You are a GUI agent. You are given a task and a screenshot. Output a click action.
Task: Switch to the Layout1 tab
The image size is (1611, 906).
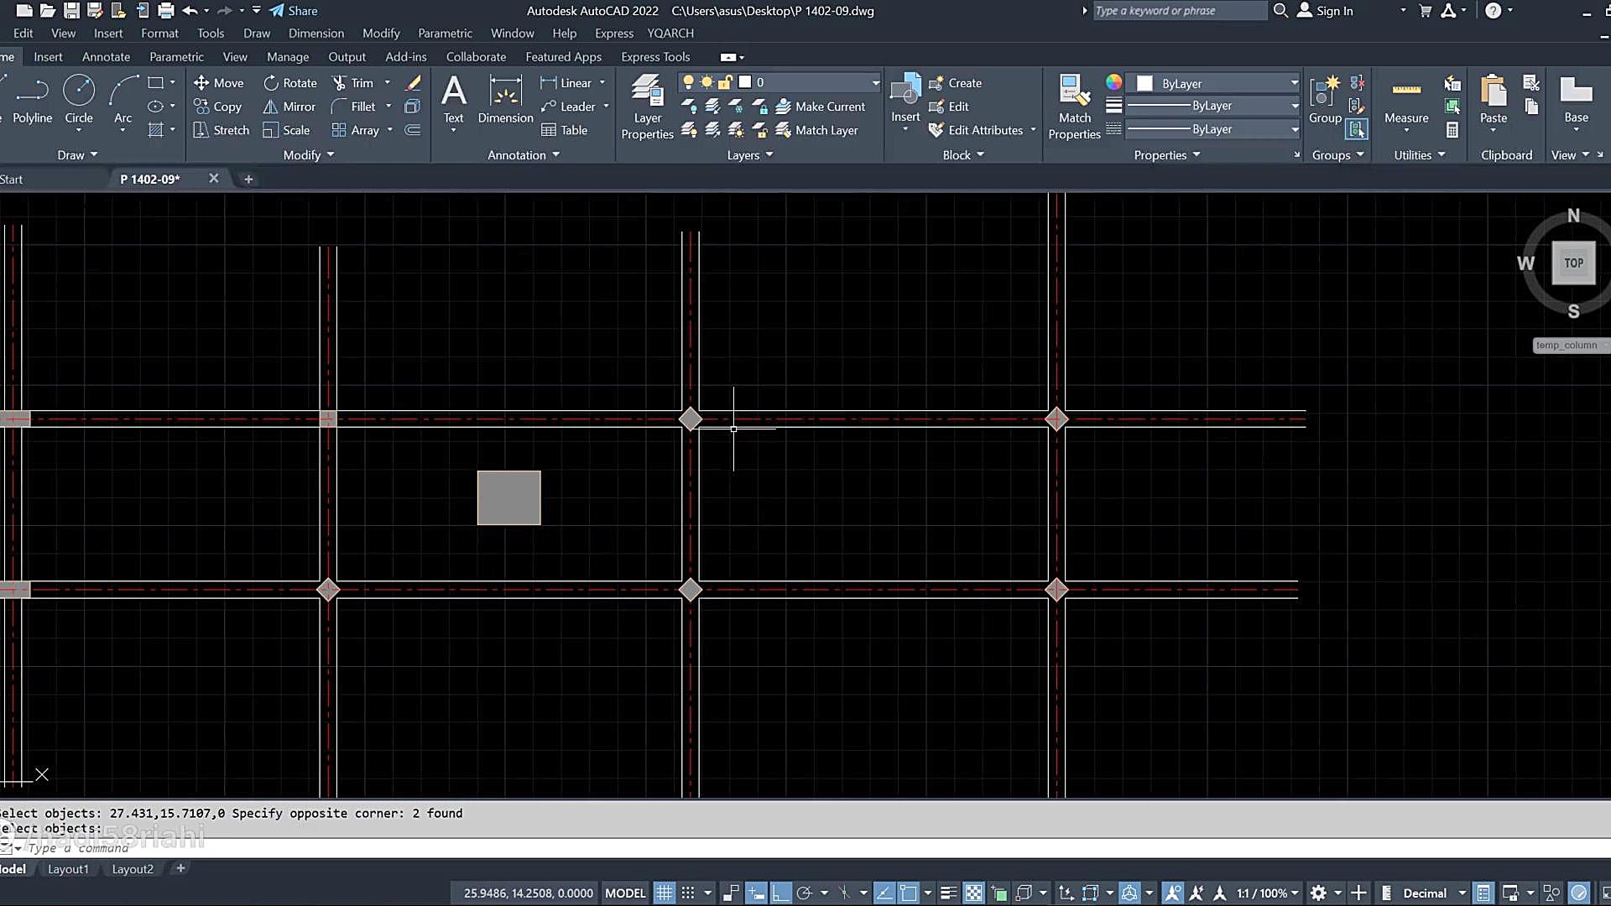pyautogui.click(x=68, y=869)
